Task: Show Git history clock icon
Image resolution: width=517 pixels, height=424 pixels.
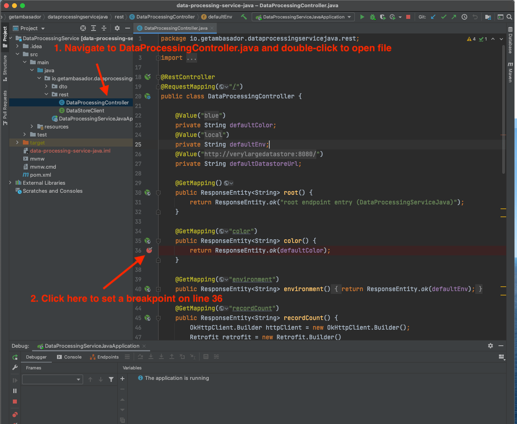Action: point(464,17)
